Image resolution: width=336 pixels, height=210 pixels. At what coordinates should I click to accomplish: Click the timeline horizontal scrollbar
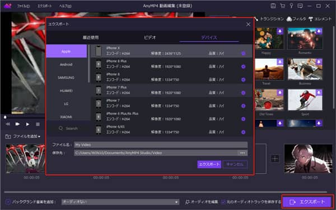165,192
